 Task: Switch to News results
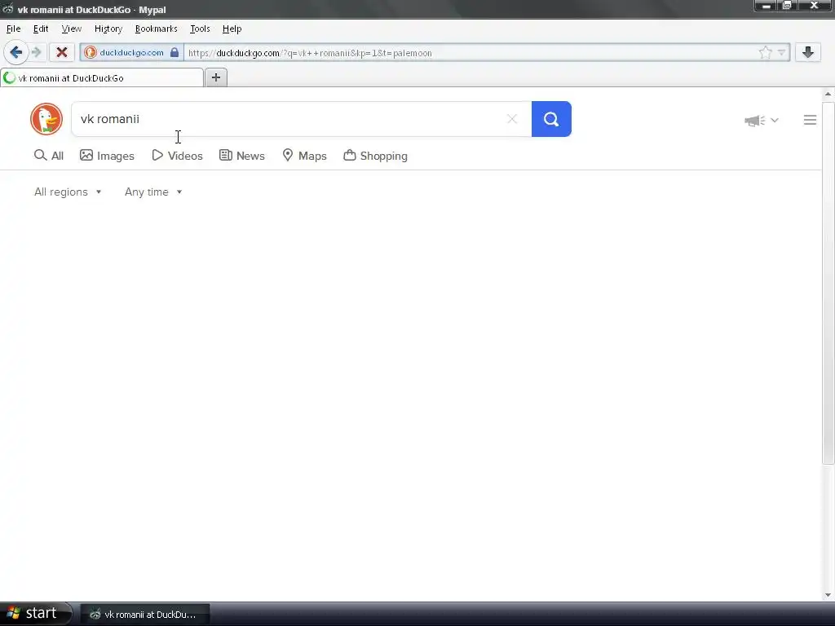pyautogui.click(x=241, y=156)
